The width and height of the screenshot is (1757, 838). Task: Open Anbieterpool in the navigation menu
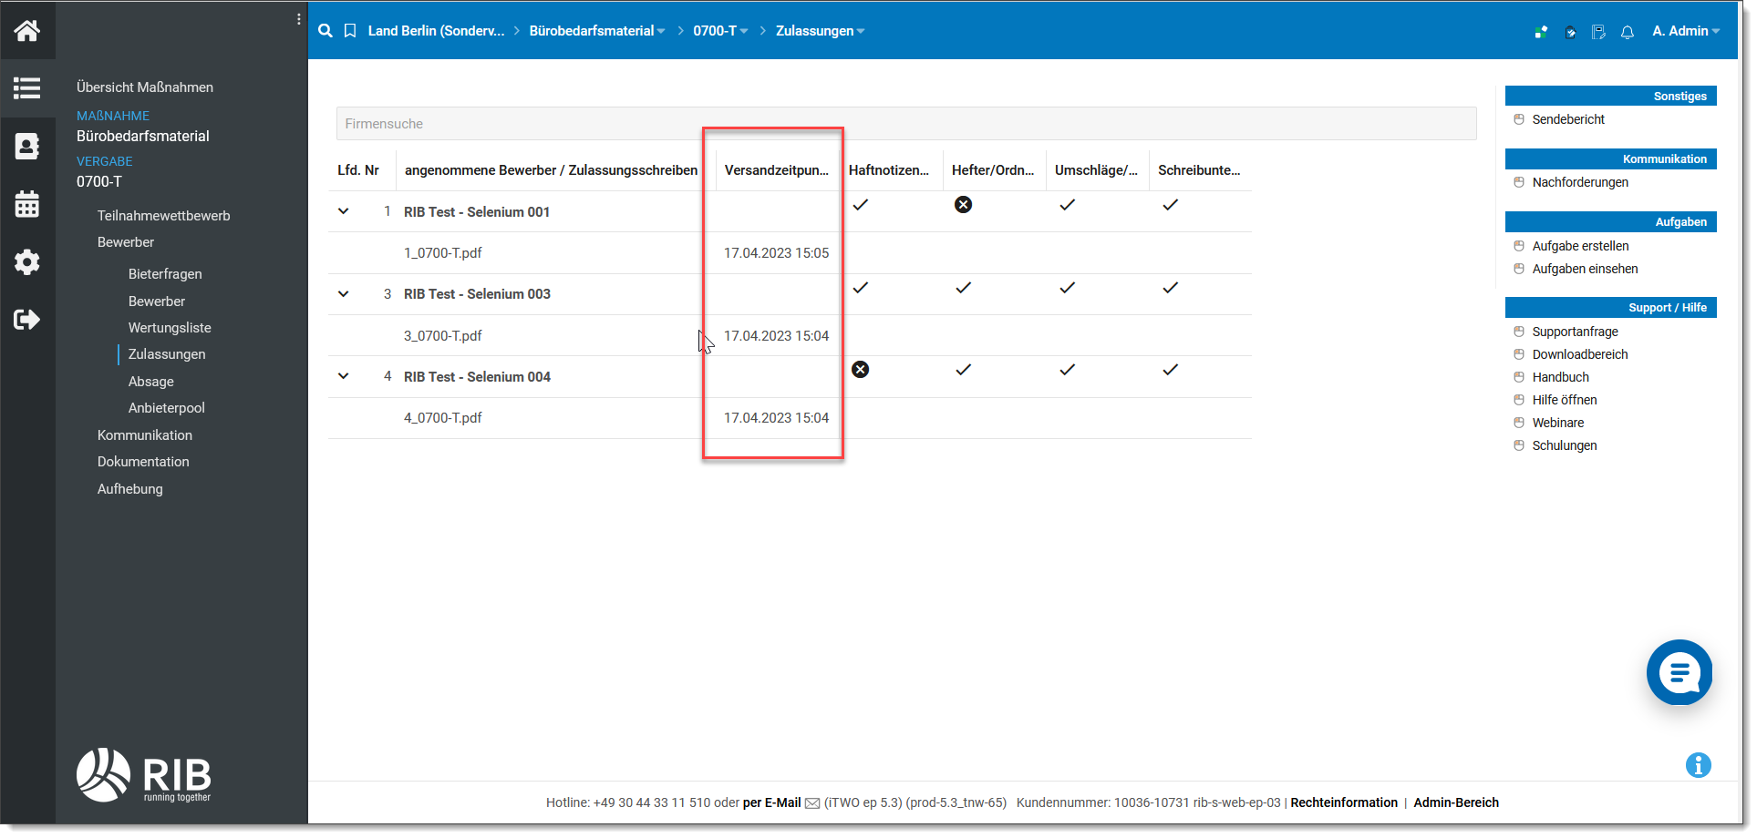[167, 408]
